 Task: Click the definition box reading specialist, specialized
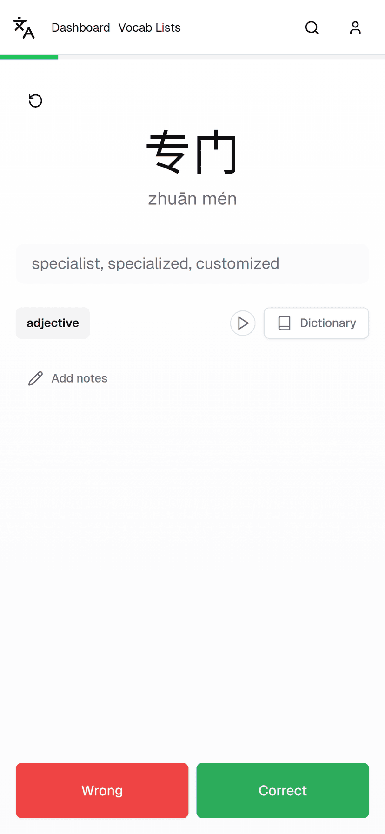pos(192,264)
